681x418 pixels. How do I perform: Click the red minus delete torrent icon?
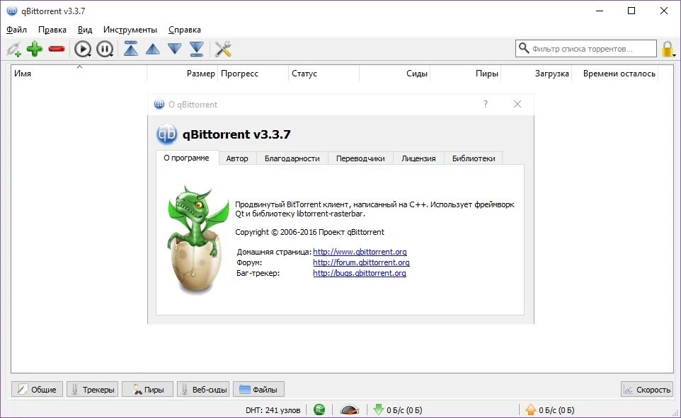tap(57, 49)
